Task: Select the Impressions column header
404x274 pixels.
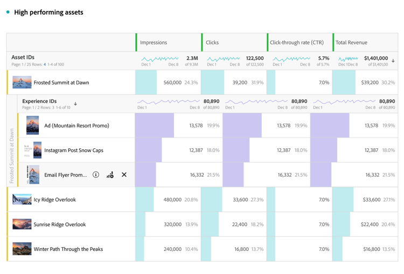Action: click(x=154, y=42)
